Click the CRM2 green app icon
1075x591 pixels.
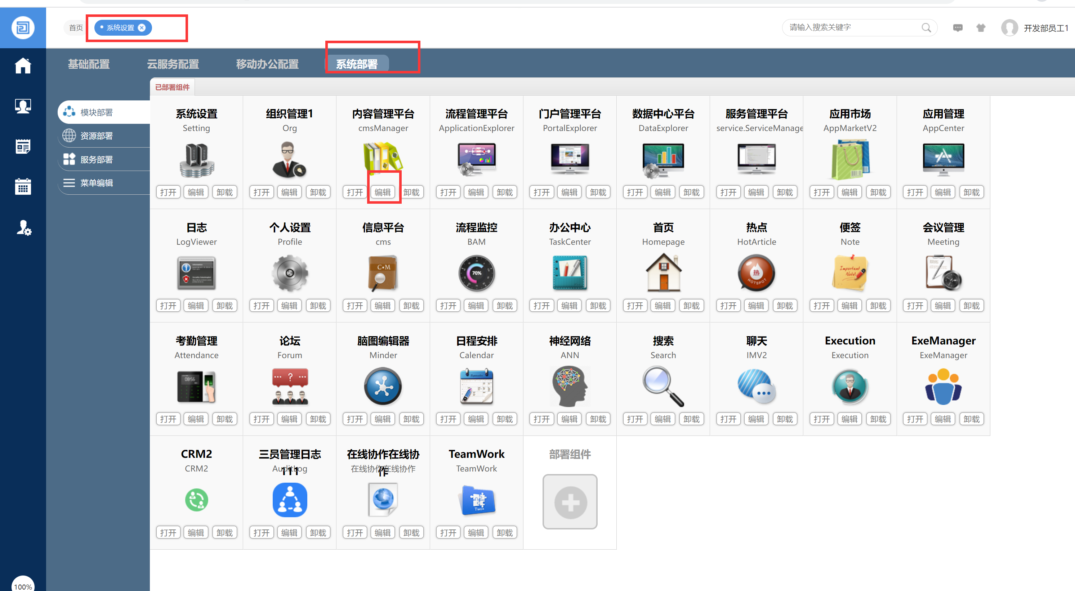(196, 500)
